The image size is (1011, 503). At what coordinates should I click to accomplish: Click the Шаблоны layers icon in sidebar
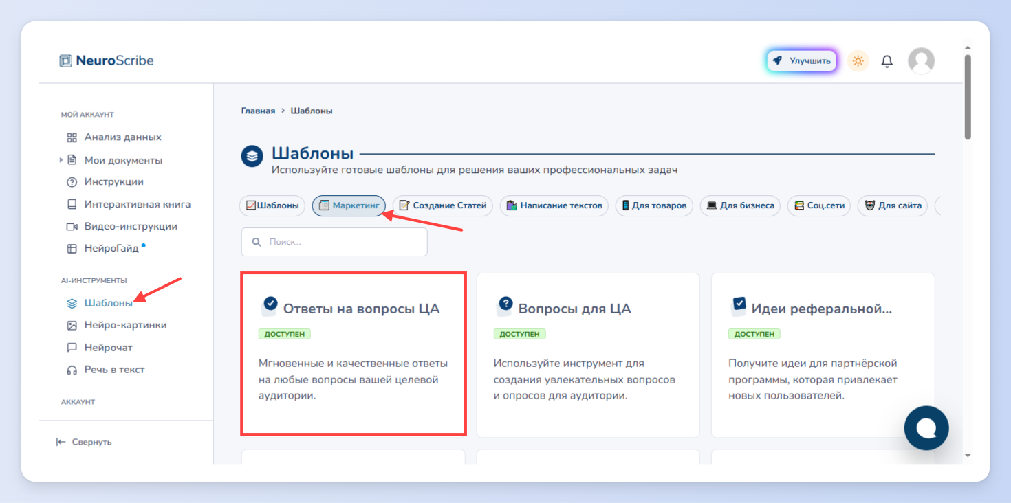[x=72, y=303]
